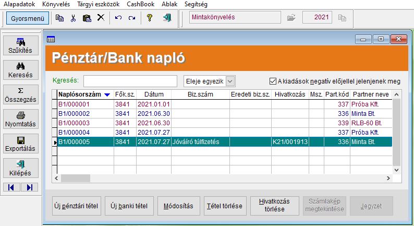Click the Copy icon in toolbar

[x=59, y=18]
